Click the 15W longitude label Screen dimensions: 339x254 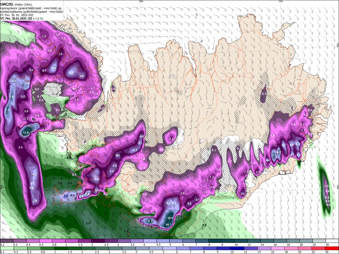click(x=280, y=1)
